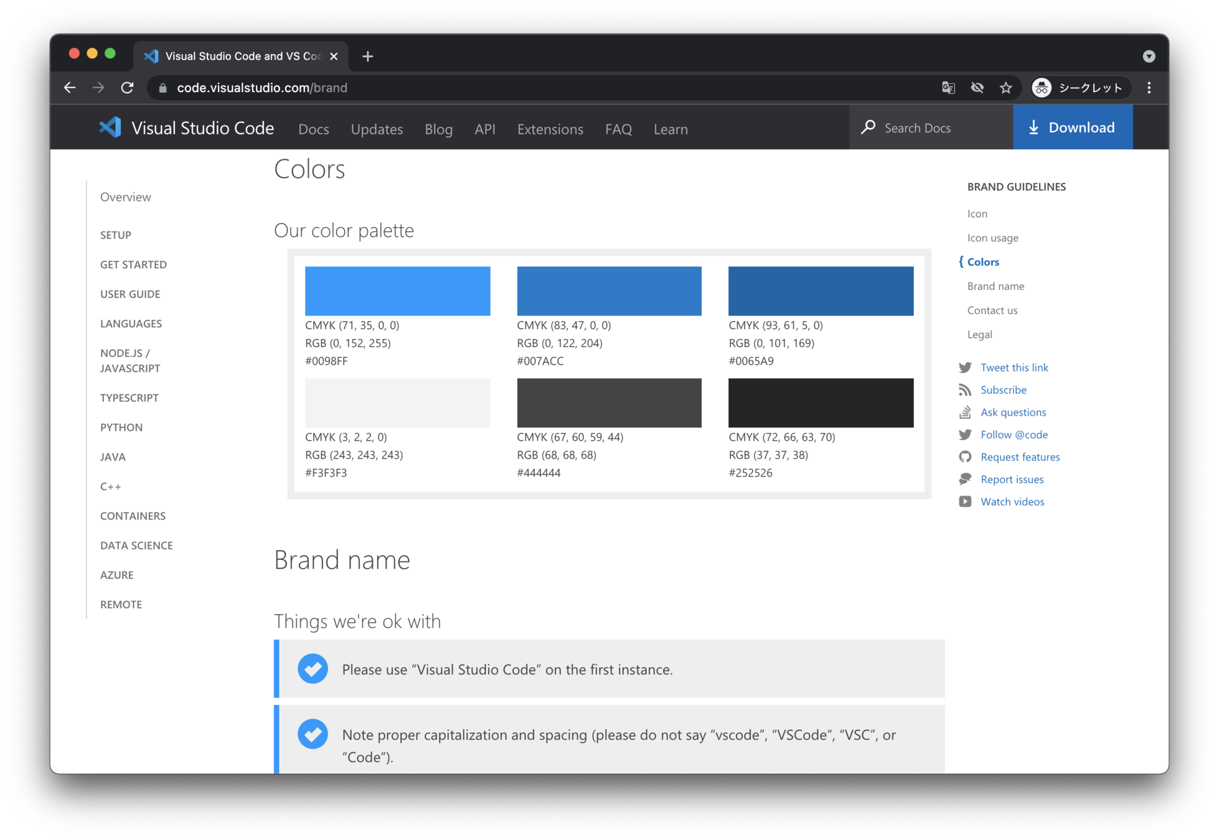Click the GitHub icon next to Request features
Image resolution: width=1219 pixels, height=840 pixels.
click(x=965, y=457)
